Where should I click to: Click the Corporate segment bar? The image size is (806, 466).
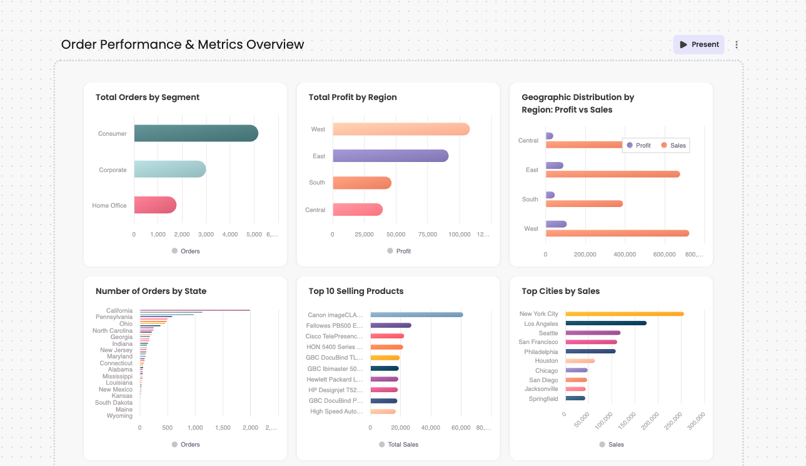tap(169, 170)
